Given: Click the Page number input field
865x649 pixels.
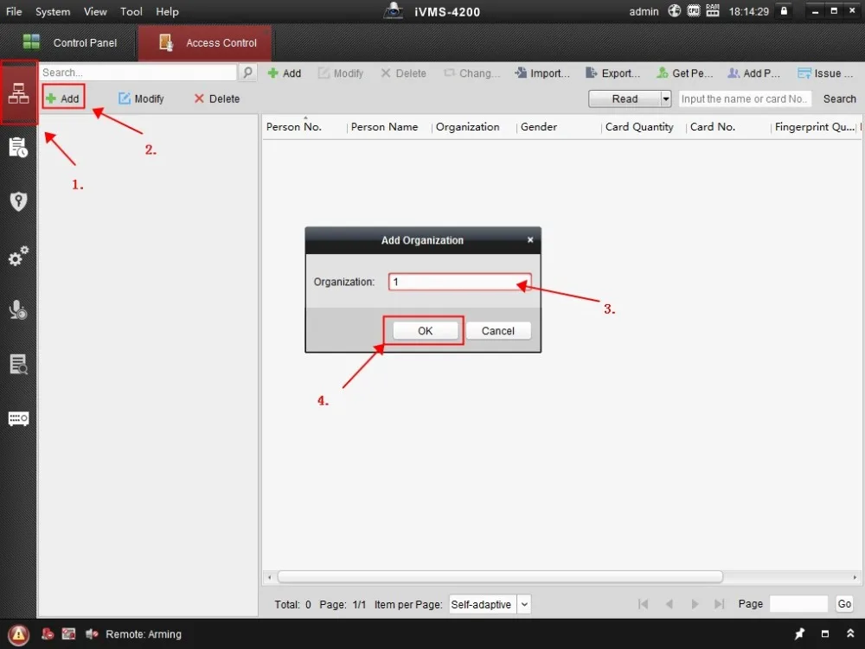Looking at the screenshot, I should (x=798, y=604).
